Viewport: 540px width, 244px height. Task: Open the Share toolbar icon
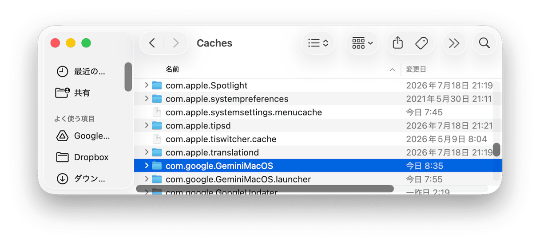(398, 43)
